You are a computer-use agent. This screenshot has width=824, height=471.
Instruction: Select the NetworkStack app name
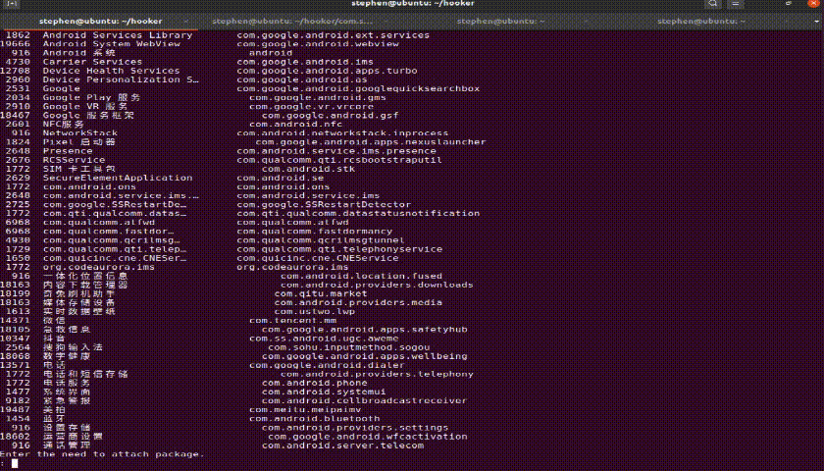click(79, 133)
